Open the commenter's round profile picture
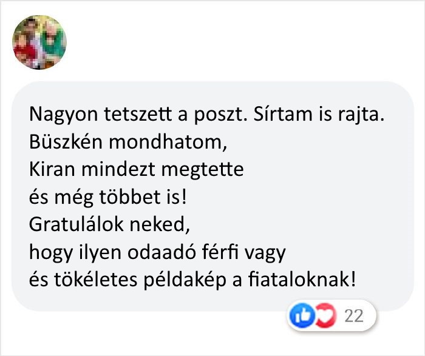Viewport: 425px width, 356px height. pos(39,42)
